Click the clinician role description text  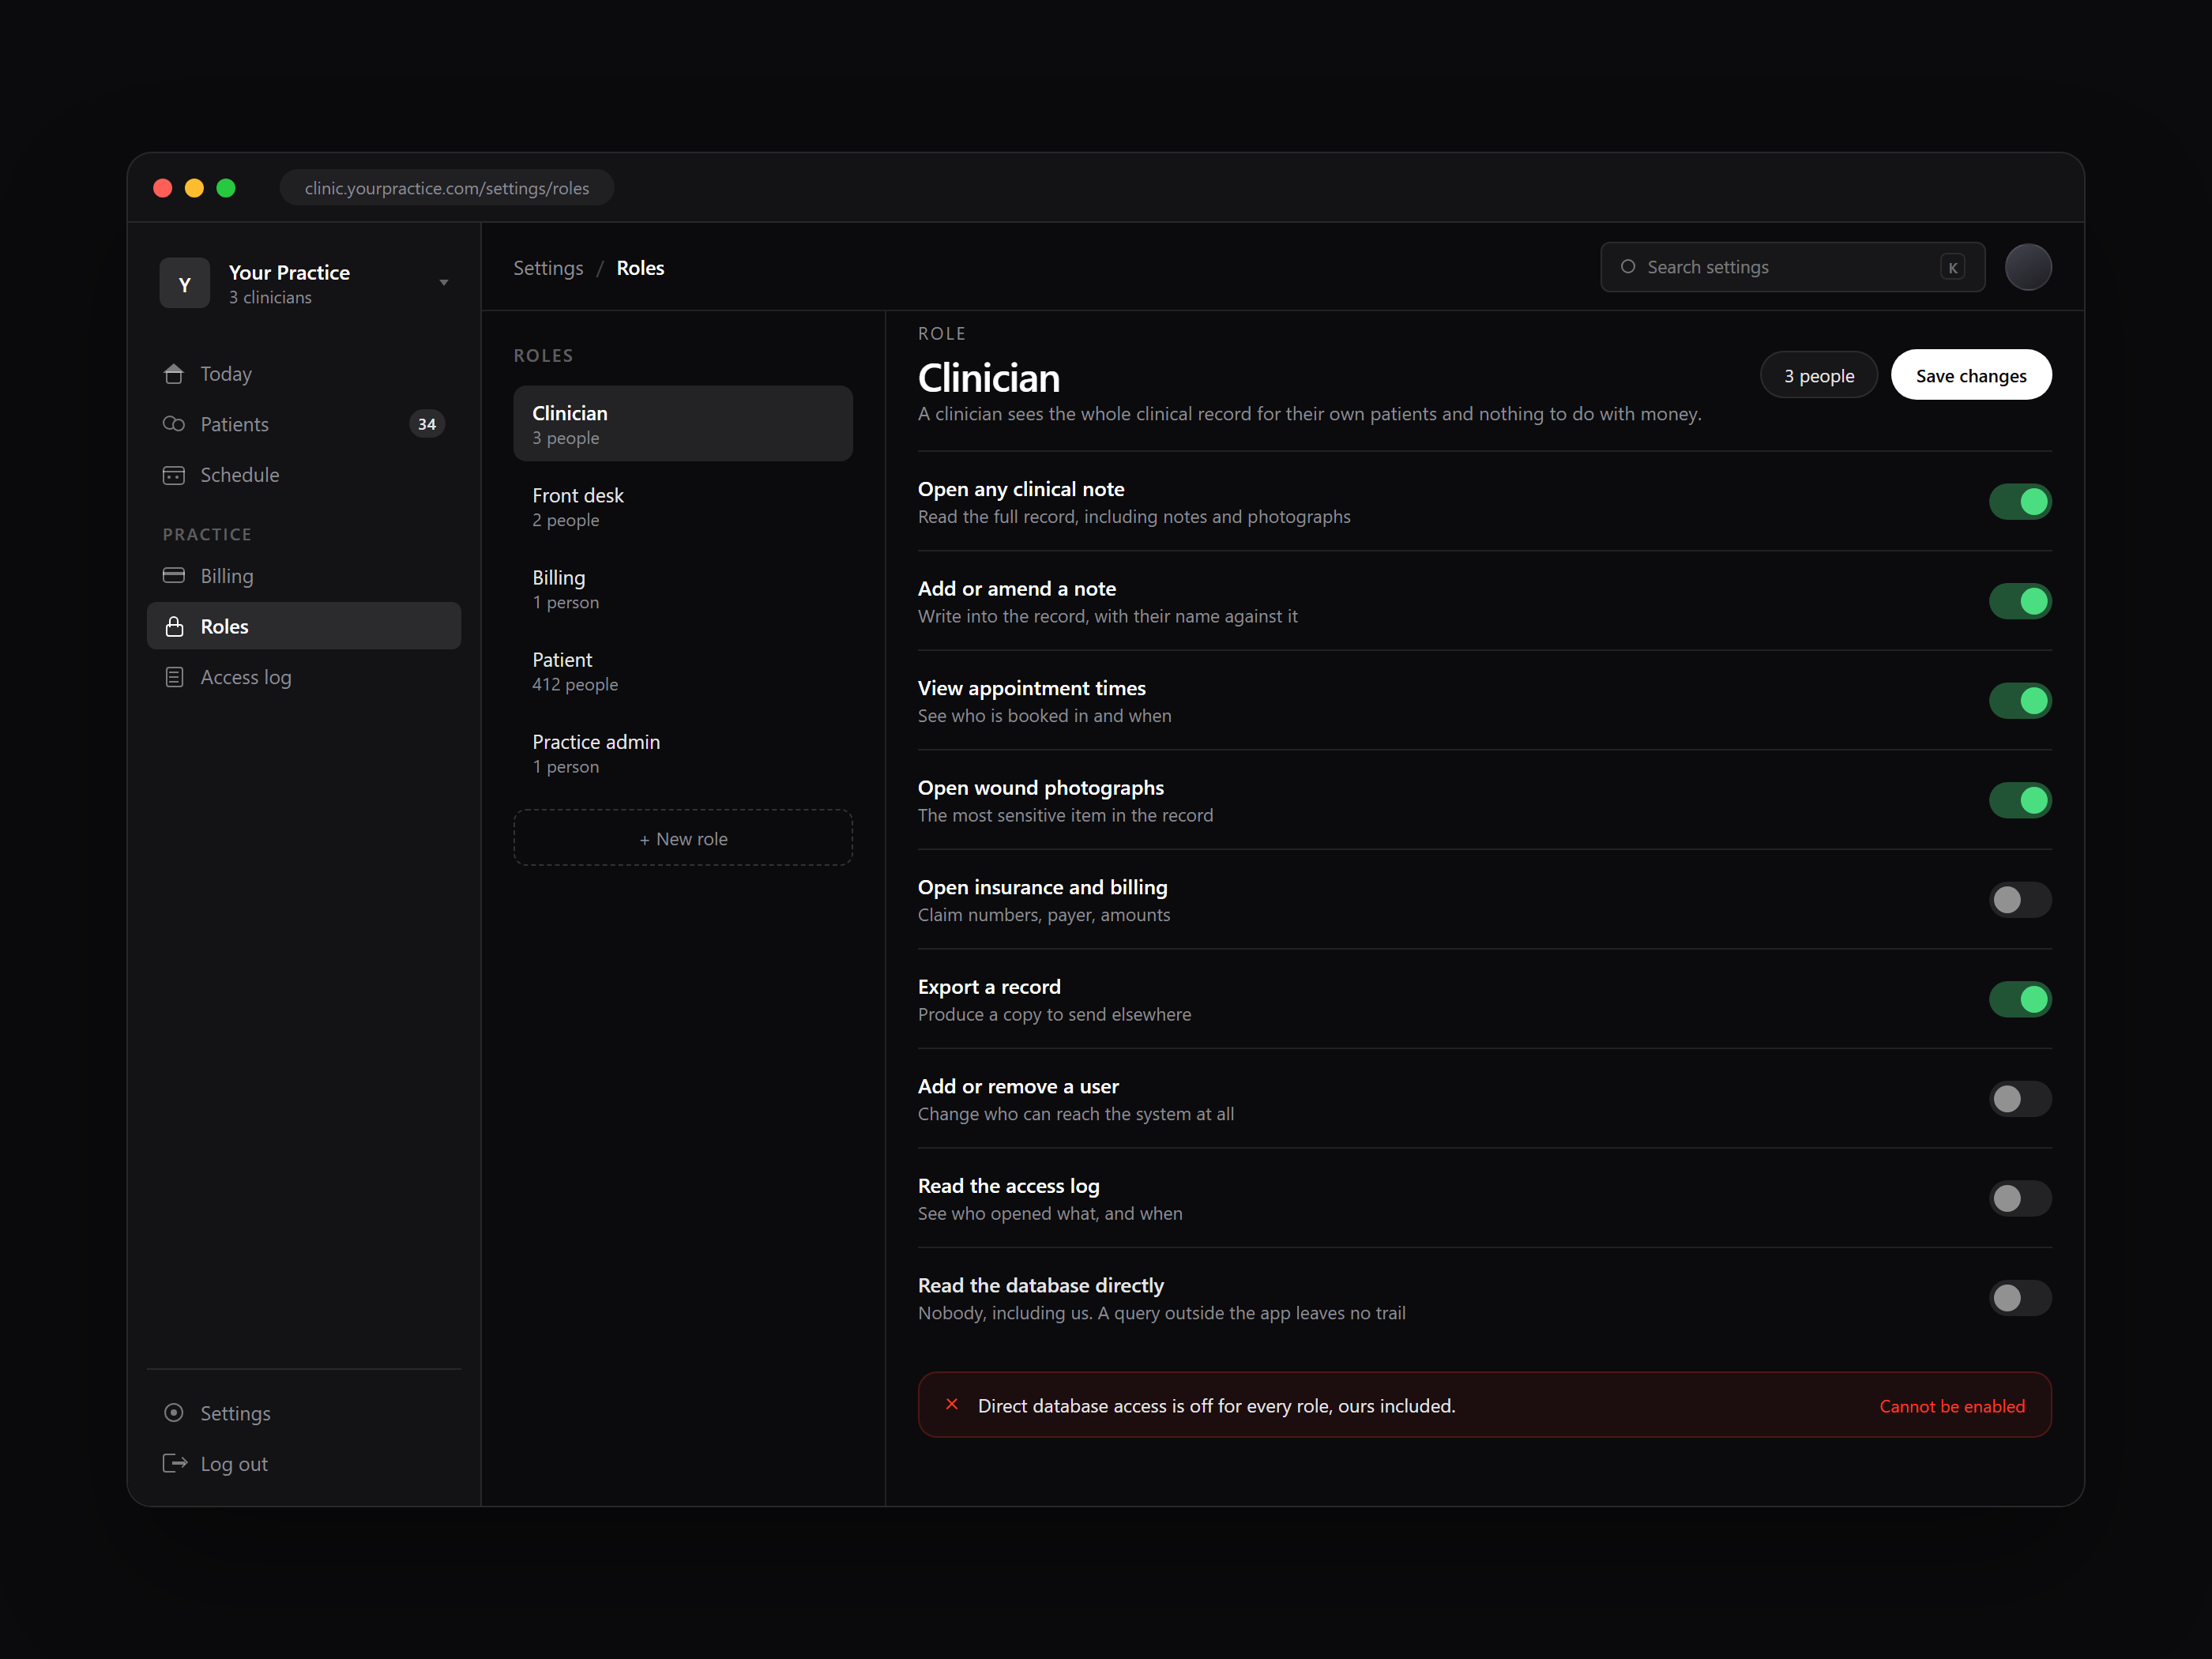coord(1310,414)
